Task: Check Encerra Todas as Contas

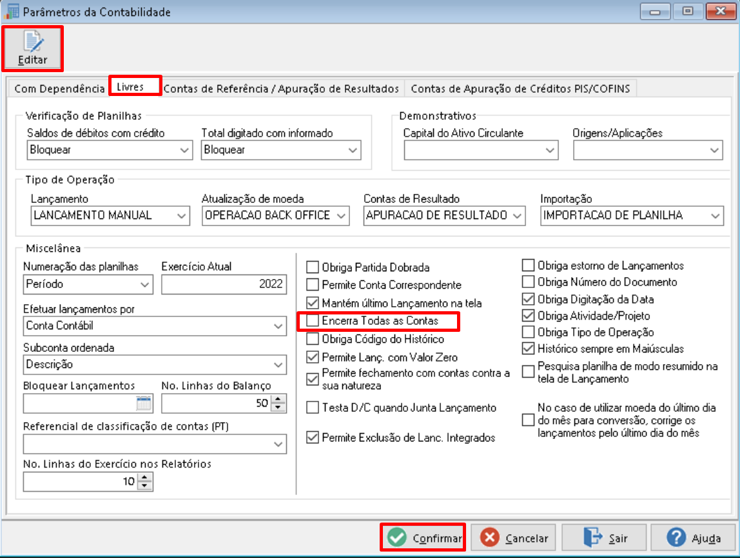Action: pos(313,321)
